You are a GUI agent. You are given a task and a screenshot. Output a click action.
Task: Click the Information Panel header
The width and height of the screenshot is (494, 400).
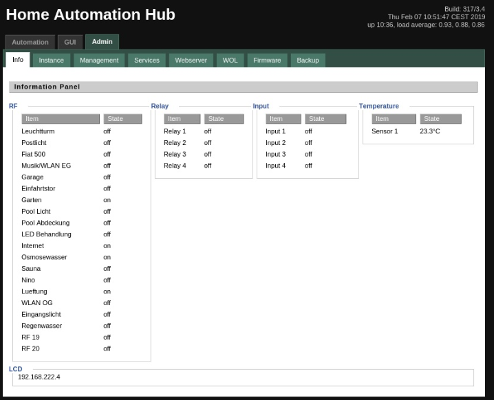pos(244,87)
